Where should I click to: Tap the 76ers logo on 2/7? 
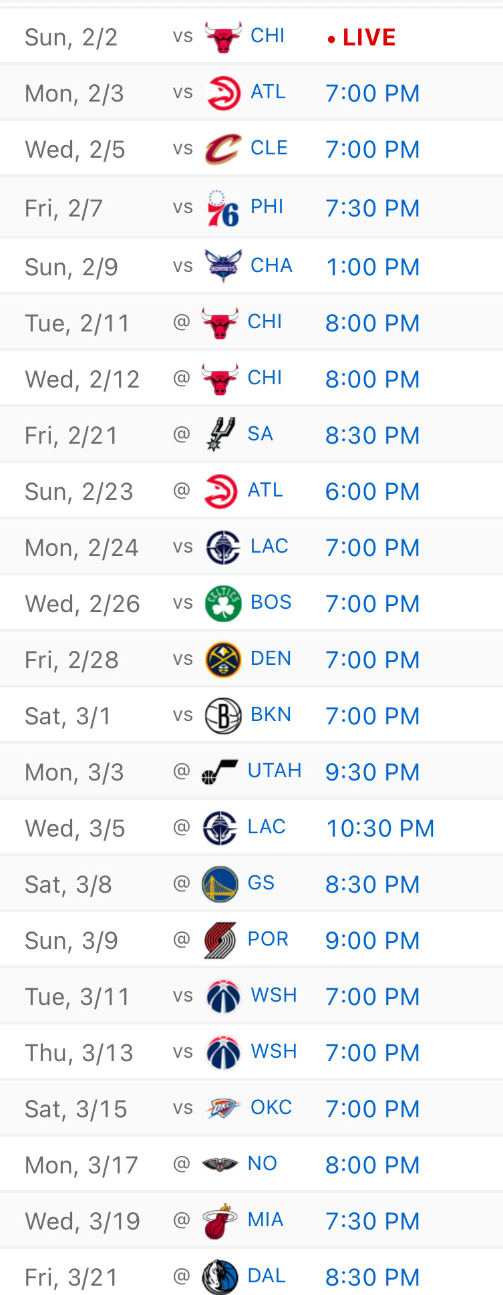click(223, 208)
